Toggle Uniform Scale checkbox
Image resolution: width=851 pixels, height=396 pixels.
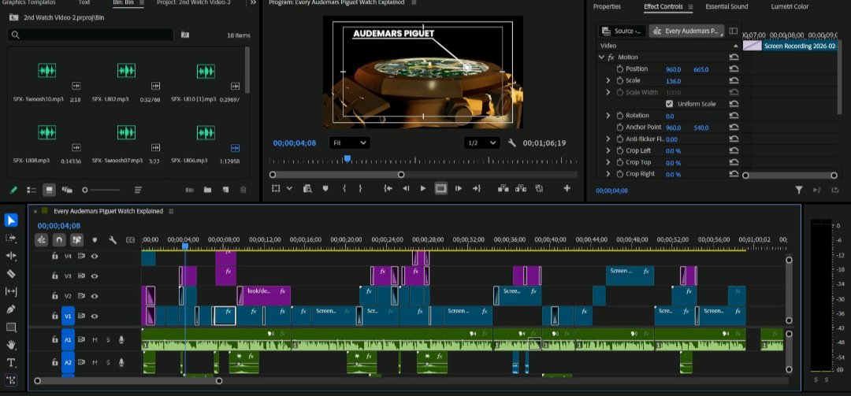(669, 104)
